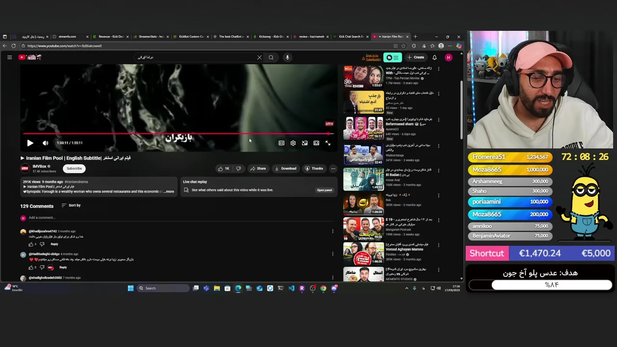This screenshot has height=347, width=617.
Task: Subscribe to the IMVBox channel
Action: [74, 168]
